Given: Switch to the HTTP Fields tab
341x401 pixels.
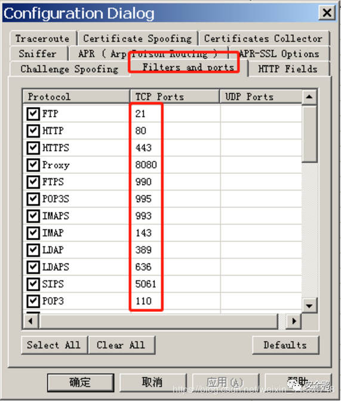Looking at the screenshot, I should tap(288, 69).
